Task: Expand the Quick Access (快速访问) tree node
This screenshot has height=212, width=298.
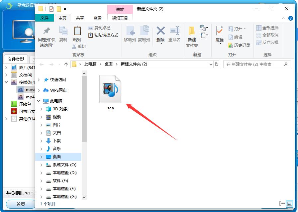Action: (x=39, y=80)
